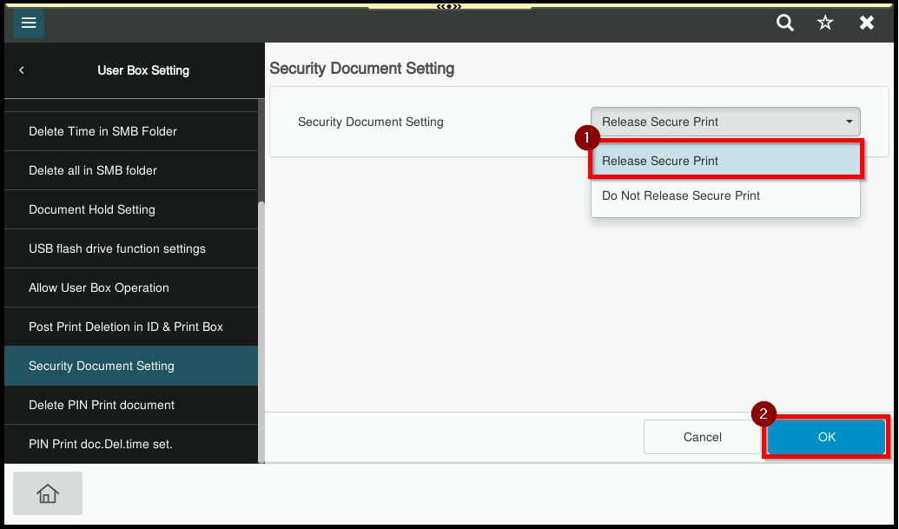Image resolution: width=899 pixels, height=529 pixels.
Task: Go back using User Box Setting arrow
Action: coord(22,70)
